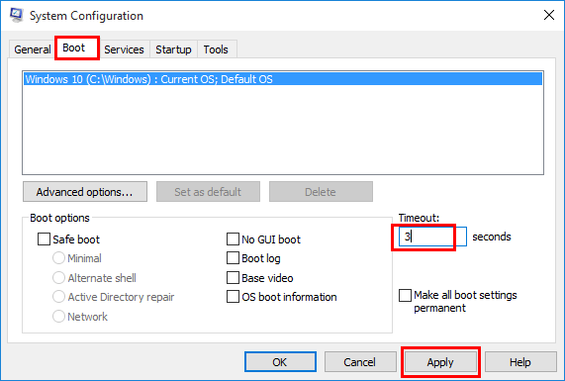Click the System Configuration title bar icon
The image size is (565, 381).
[17, 15]
